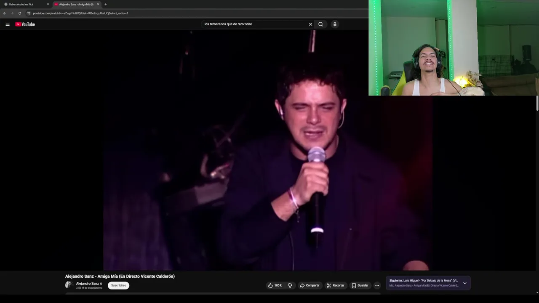Dislike the video
Viewport: 539px width, 303px height.
(x=290, y=285)
